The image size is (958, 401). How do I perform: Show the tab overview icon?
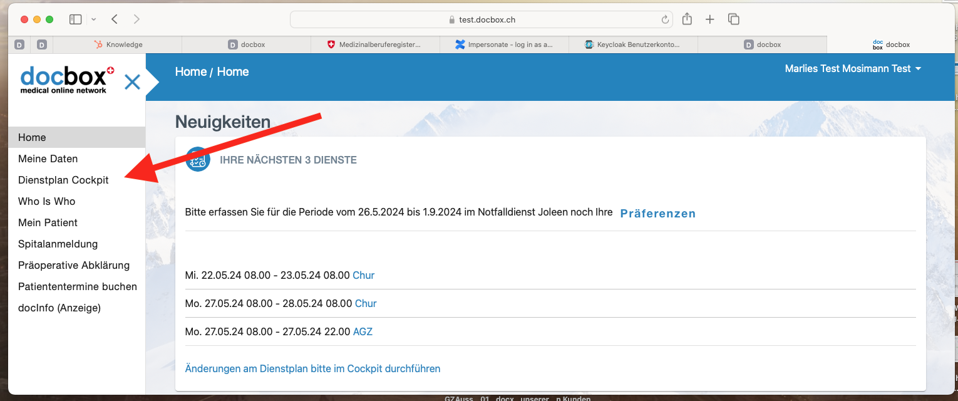734,19
